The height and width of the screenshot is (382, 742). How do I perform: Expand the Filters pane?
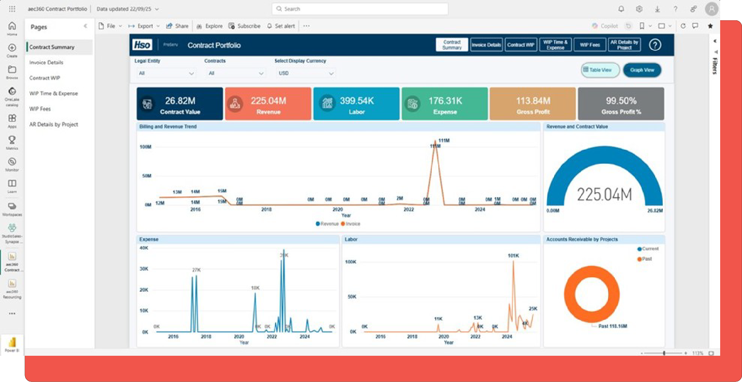pyautogui.click(x=715, y=41)
